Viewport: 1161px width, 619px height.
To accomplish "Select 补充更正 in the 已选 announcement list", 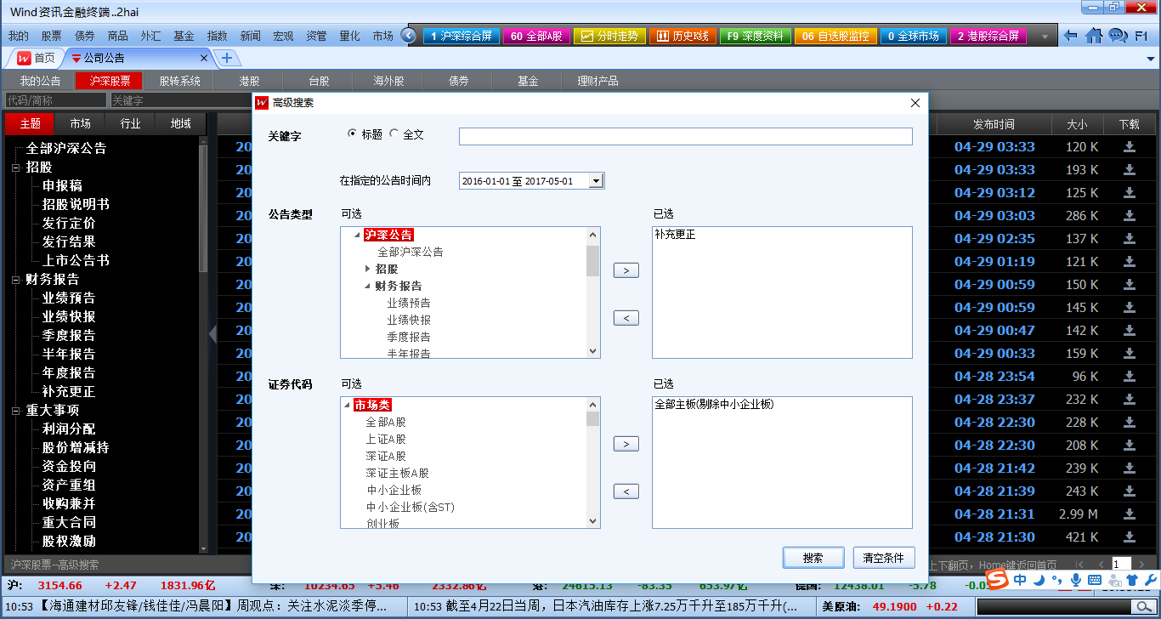I will [675, 235].
